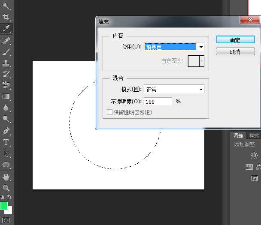The height and width of the screenshot is (225, 261).
Task: Select the Hand tool
Action: 6,177
